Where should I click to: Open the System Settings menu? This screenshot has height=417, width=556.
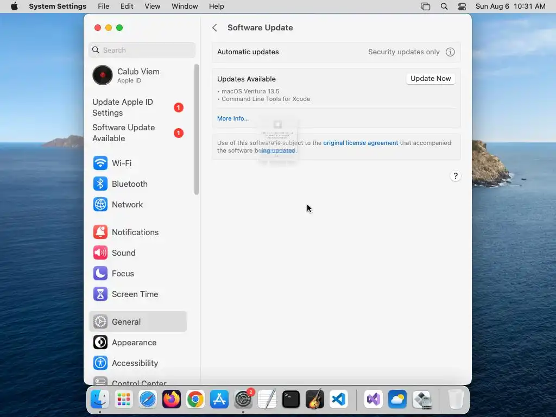pyautogui.click(x=58, y=7)
